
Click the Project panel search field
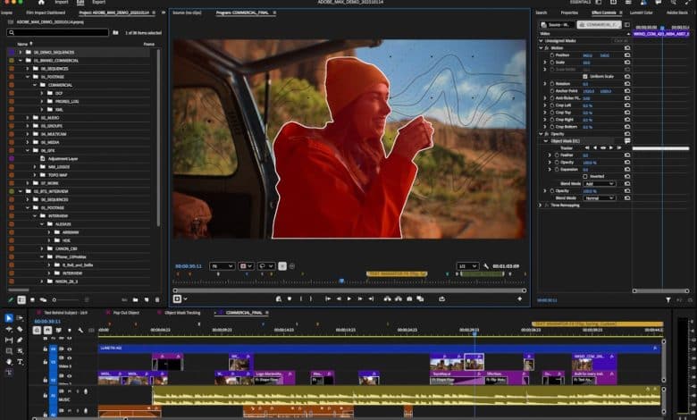coord(58,32)
